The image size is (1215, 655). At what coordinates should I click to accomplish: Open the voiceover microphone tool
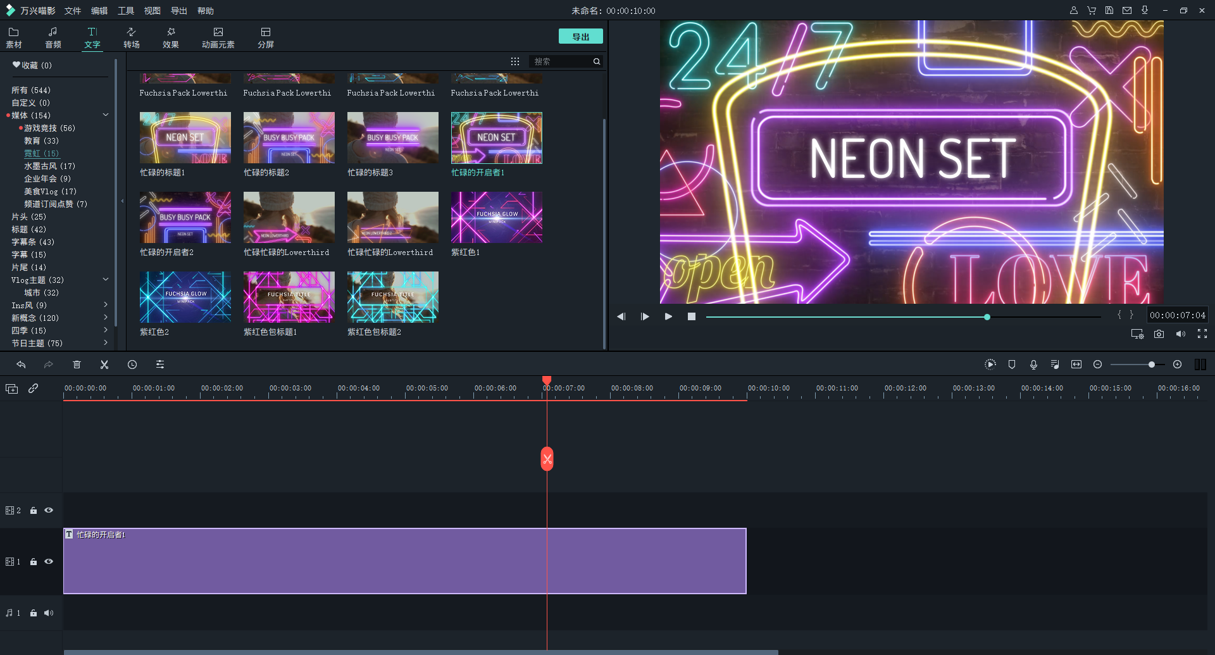[1033, 365]
